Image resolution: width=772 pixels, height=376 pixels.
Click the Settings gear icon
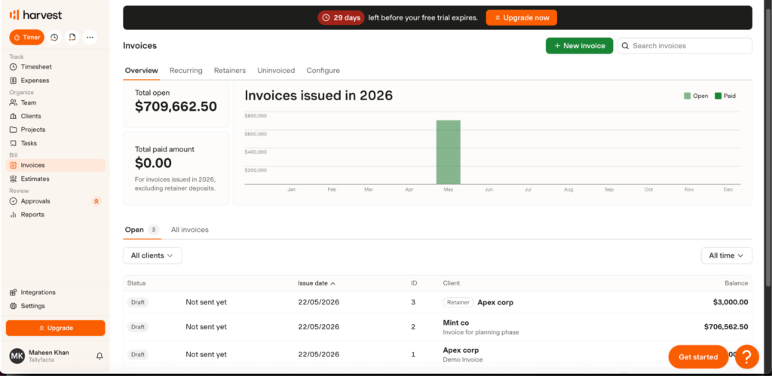click(x=14, y=306)
